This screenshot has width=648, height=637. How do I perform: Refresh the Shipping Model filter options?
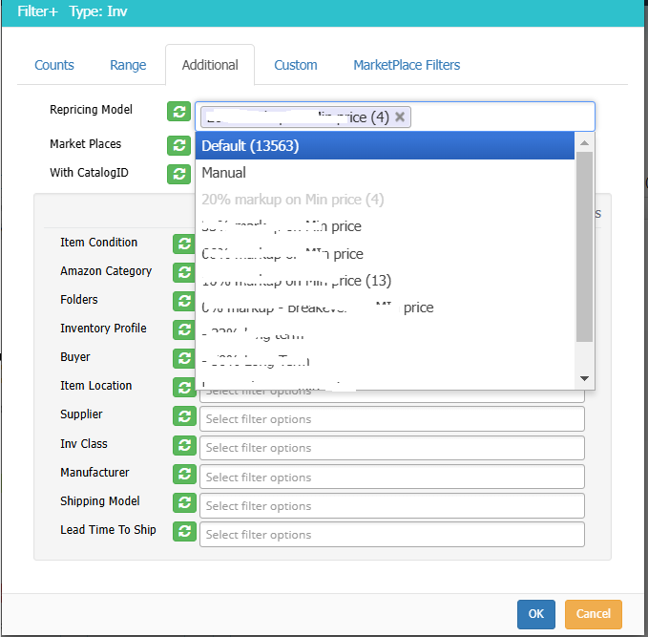(184, 502)
